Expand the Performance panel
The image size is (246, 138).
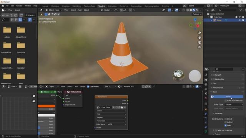pyautogui.click(x=218, y=88)
